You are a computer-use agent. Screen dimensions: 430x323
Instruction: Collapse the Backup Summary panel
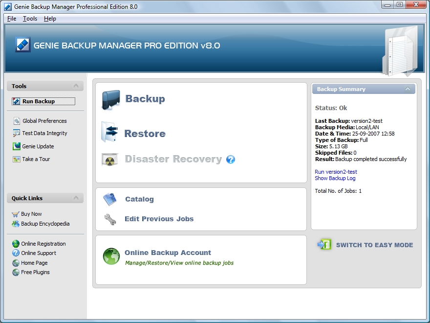click(x=408, y=89)
